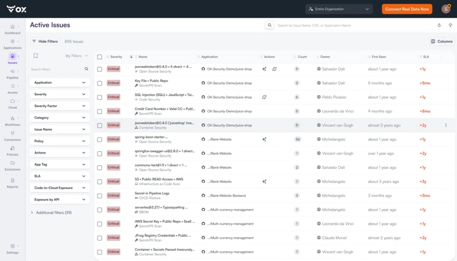The height and width of the screenshot is (261, 457).
Task: Toggle the select-all checkbox in table header
Action: (x=100, y=57)
